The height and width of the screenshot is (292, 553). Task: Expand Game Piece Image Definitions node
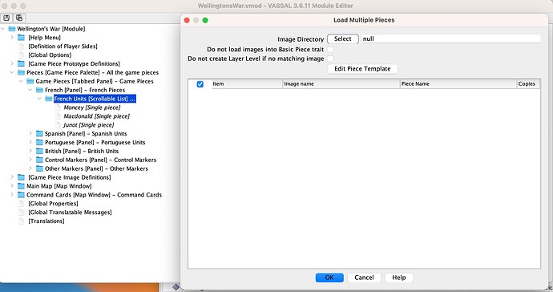pyautogui.click(x=12, y=177)
